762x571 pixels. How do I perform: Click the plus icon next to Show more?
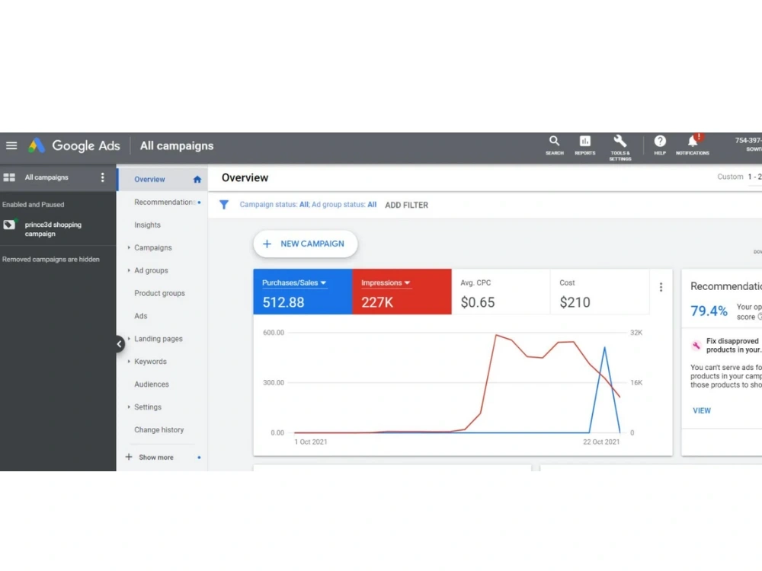click(x=129, y=457)
